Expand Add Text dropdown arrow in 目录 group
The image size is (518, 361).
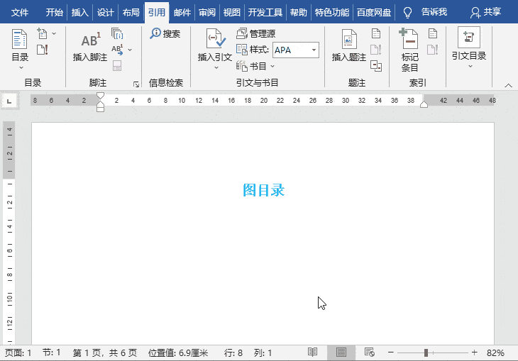(x=54, y=33)
